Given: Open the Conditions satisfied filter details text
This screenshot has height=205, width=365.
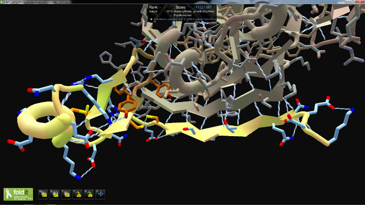Looking at the screenshot, I should (x=185, y=19).
